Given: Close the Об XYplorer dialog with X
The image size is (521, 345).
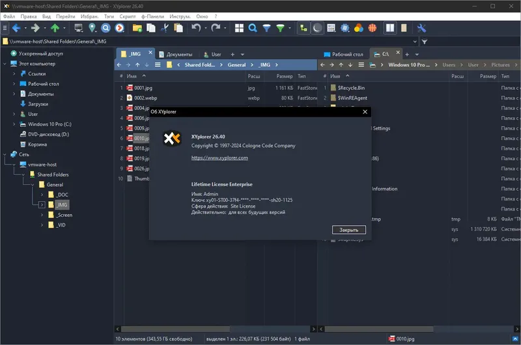Looking at the screenshot, I should pyautogui.click(x=365, y=112).
